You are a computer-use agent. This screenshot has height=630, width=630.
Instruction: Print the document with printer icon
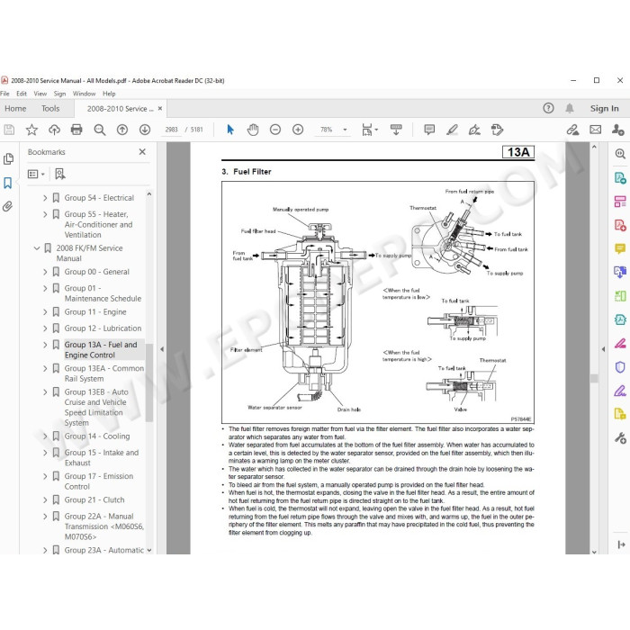[x=76, y=130]
